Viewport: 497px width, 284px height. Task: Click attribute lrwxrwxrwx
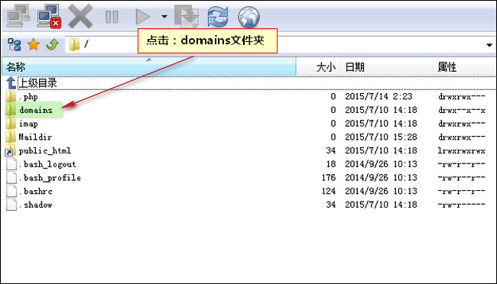pyautogui.click(x=462, y=150)
